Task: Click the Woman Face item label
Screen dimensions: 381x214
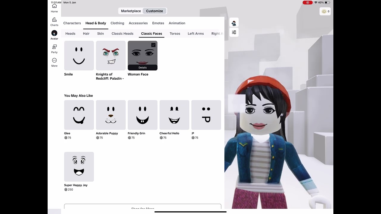Action: click(x=138, y=74)
